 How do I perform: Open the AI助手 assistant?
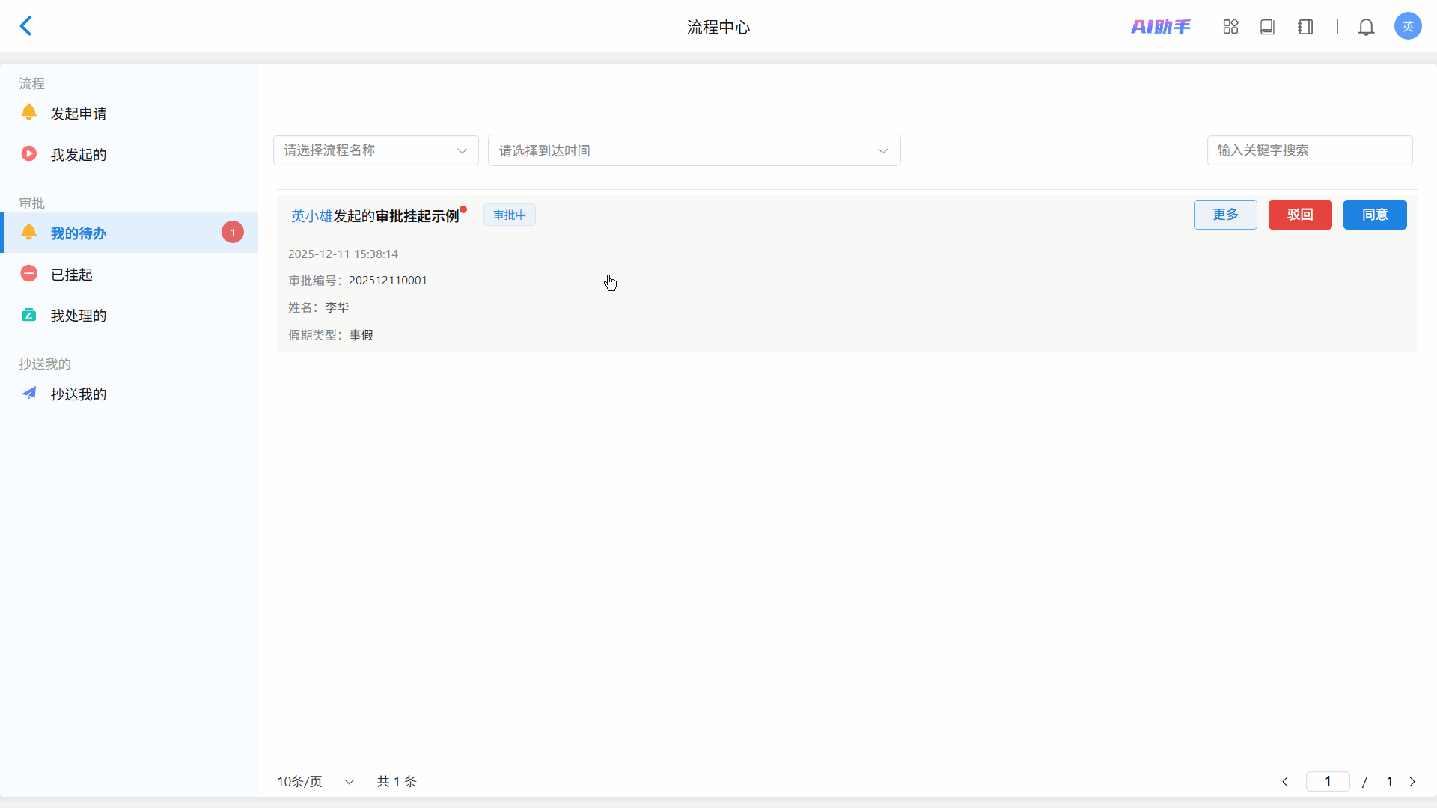click(1160, 27)
